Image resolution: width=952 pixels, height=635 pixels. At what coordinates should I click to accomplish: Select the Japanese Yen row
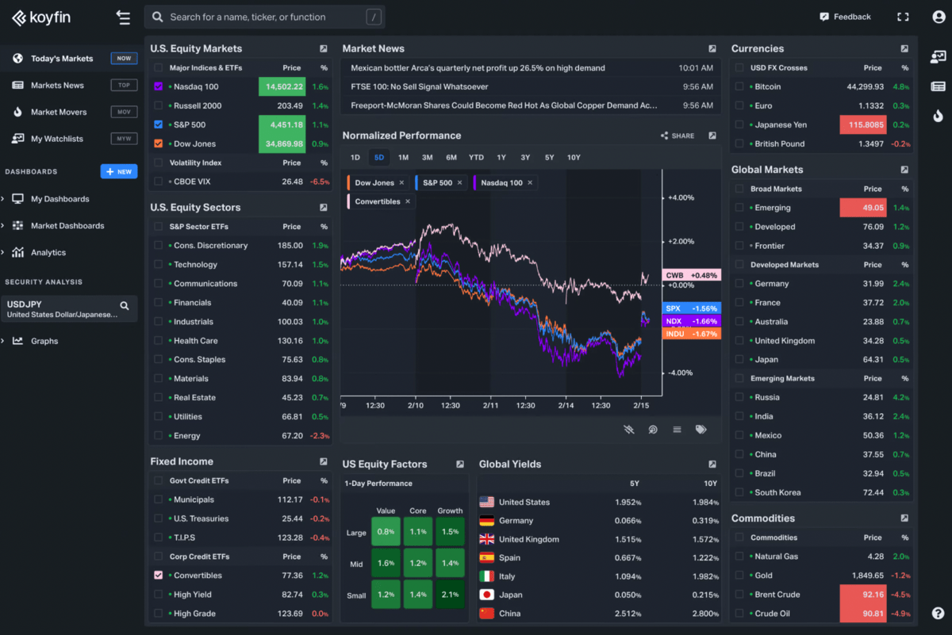[821, 124]
